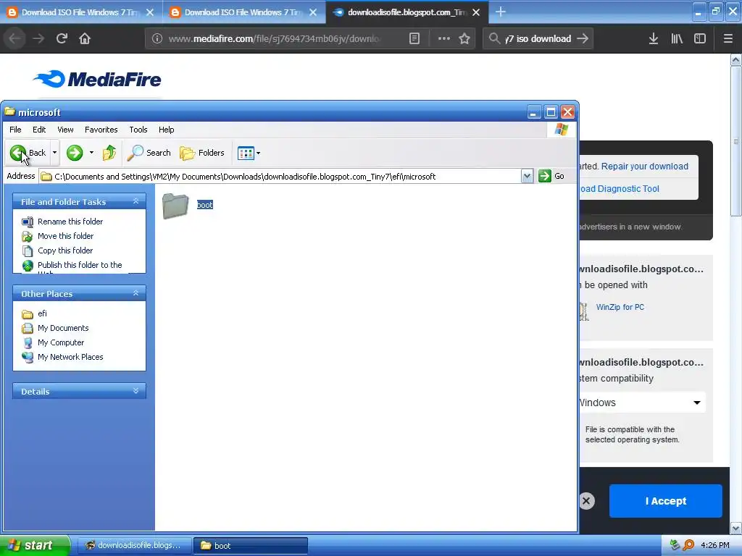Click the boot folder name label
742x556 pixels.
[x=205, y=205]
